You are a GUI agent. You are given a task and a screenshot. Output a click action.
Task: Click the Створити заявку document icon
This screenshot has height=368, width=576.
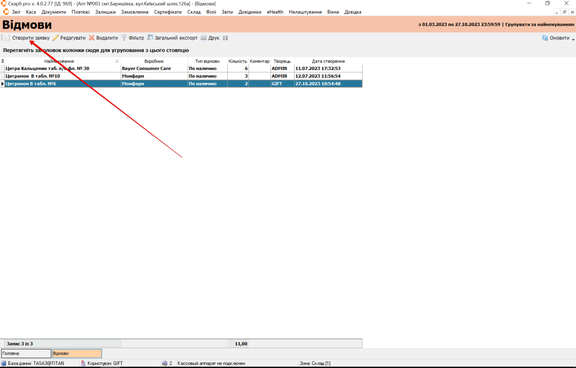tap(8, 38)
